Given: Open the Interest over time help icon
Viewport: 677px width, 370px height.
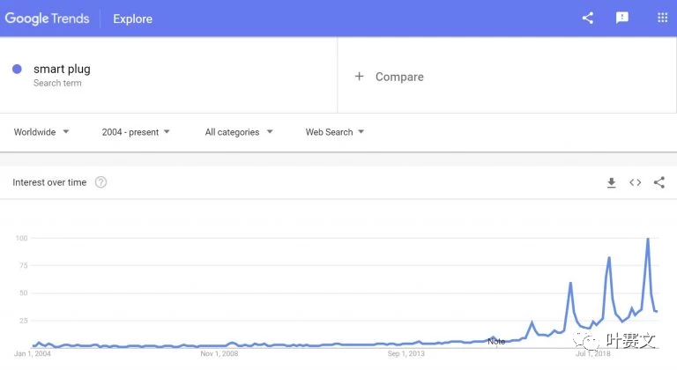Looking at the screenshot, I should coord(100,182).
